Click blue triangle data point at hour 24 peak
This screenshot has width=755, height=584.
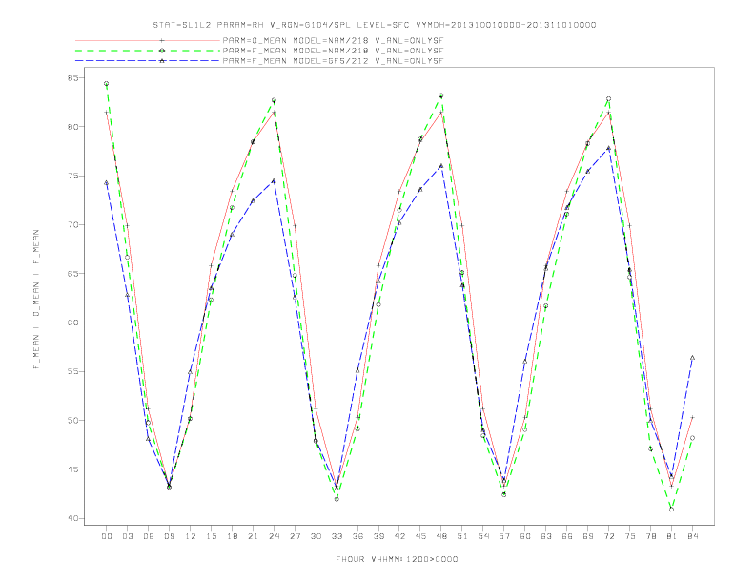tap(274, 180)
